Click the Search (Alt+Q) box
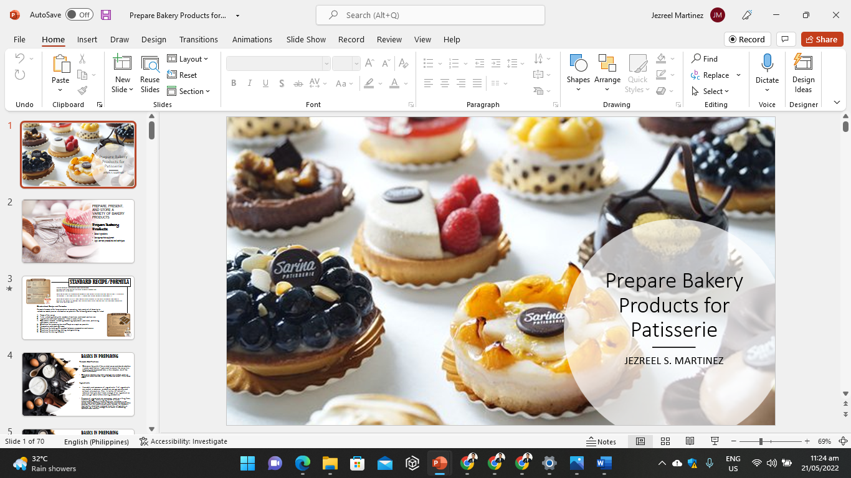This screenshot has height=478, width=851. point(430,15)
